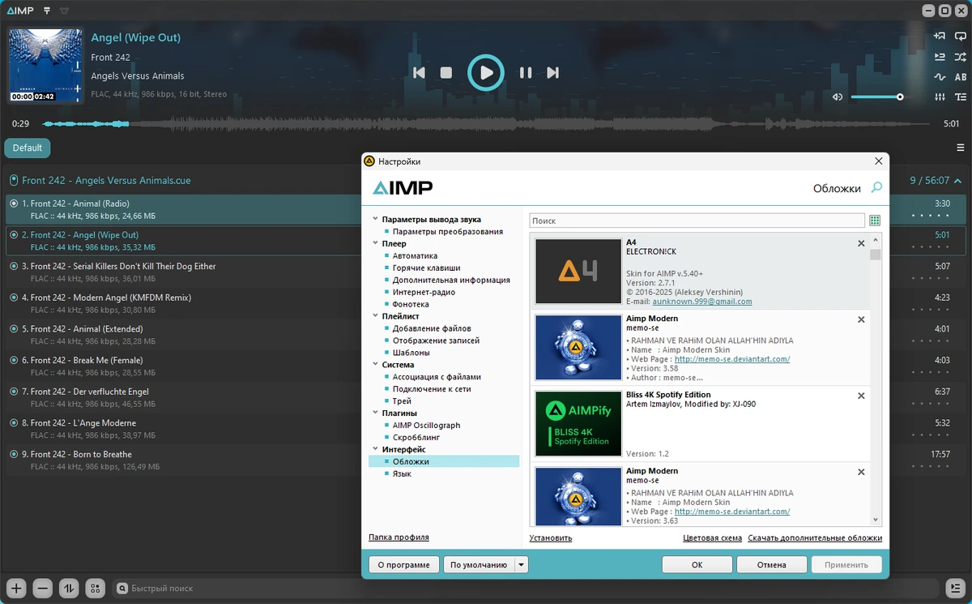972x604 pixels.
Task: Open Фонотека settings page
Action: (411, 304)
